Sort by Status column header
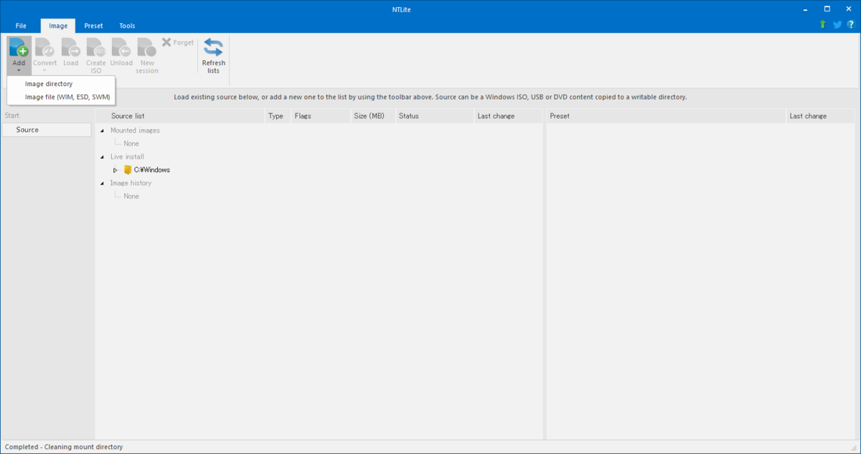This screenshot has height=454, width=861. [x=434, y=115]
